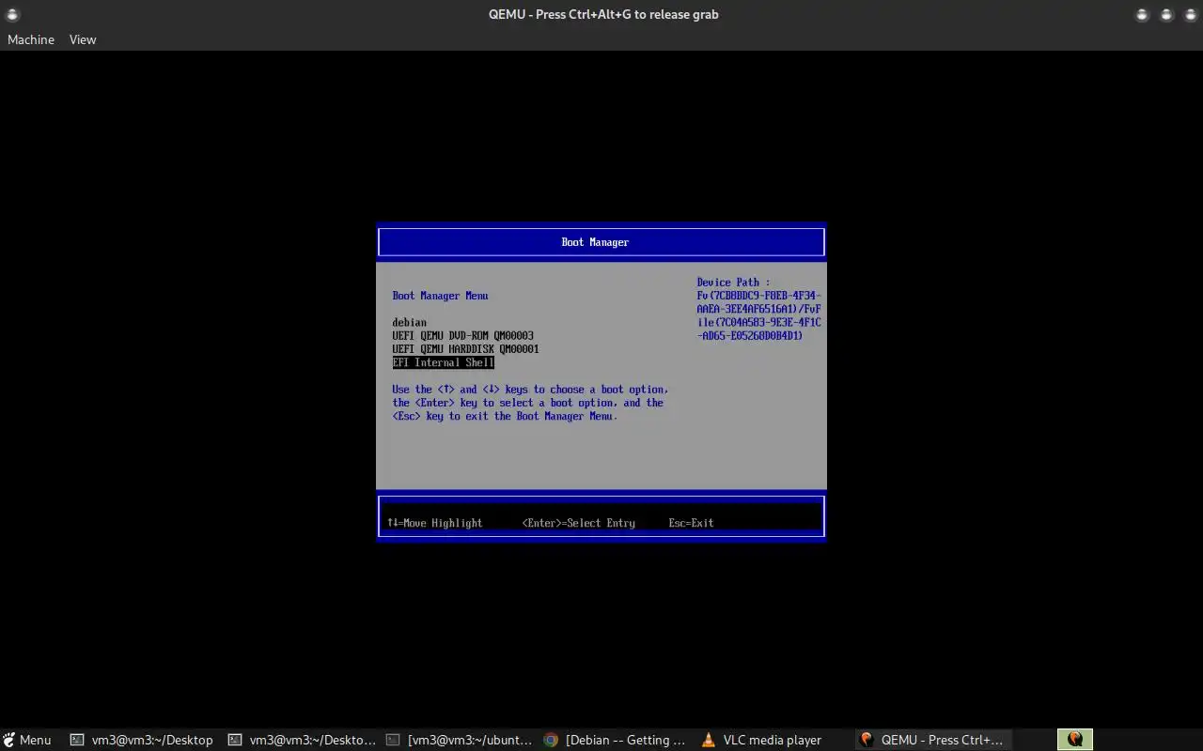Switch to vm3@vm3:~/Desktop terminal in taskbar

142,740
